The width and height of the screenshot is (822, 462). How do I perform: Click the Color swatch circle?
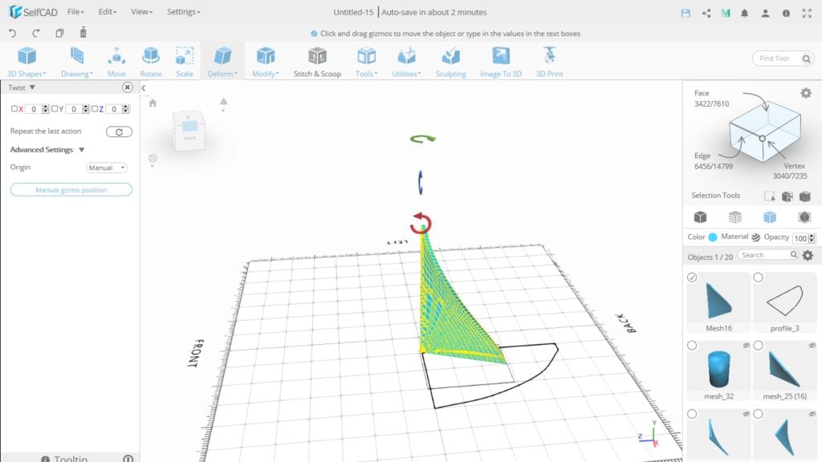(713, 237)
